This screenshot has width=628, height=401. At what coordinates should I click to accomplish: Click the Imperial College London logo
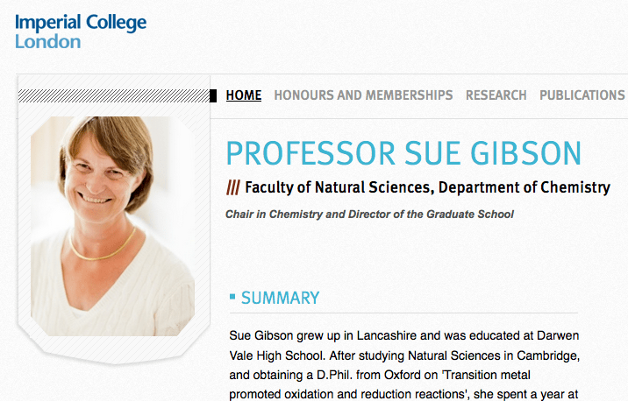pos(80,31)
